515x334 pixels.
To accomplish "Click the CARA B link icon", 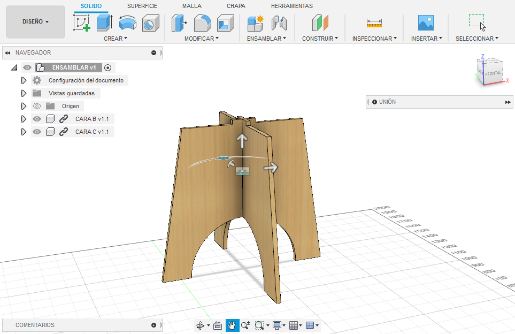I will coord(64,119).
